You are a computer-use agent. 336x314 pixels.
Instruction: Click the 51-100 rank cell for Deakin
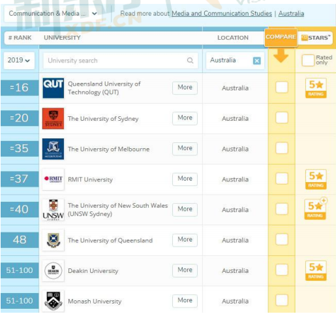pyautogui.click(x=20, y=270)
